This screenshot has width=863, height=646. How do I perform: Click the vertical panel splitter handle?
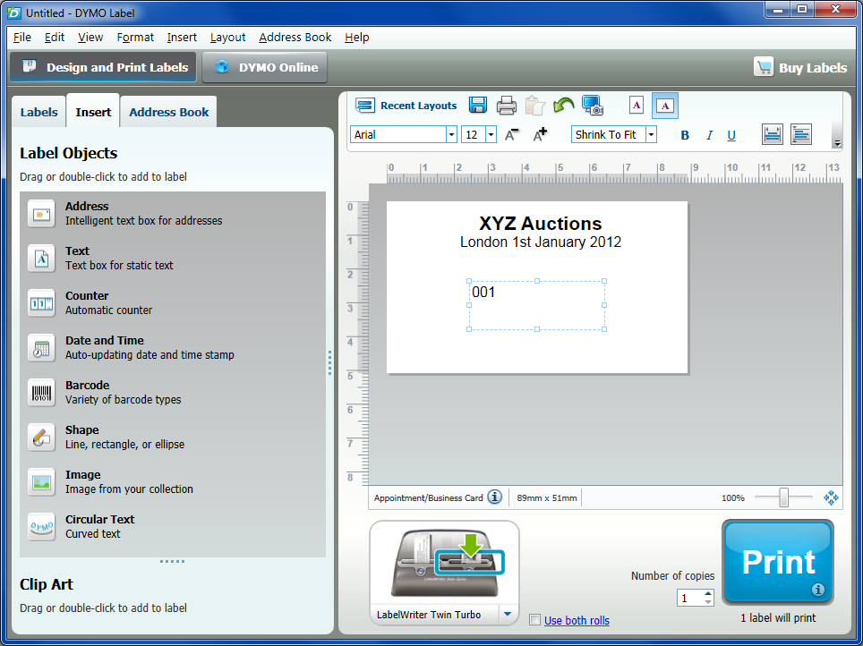click(329, 363)
